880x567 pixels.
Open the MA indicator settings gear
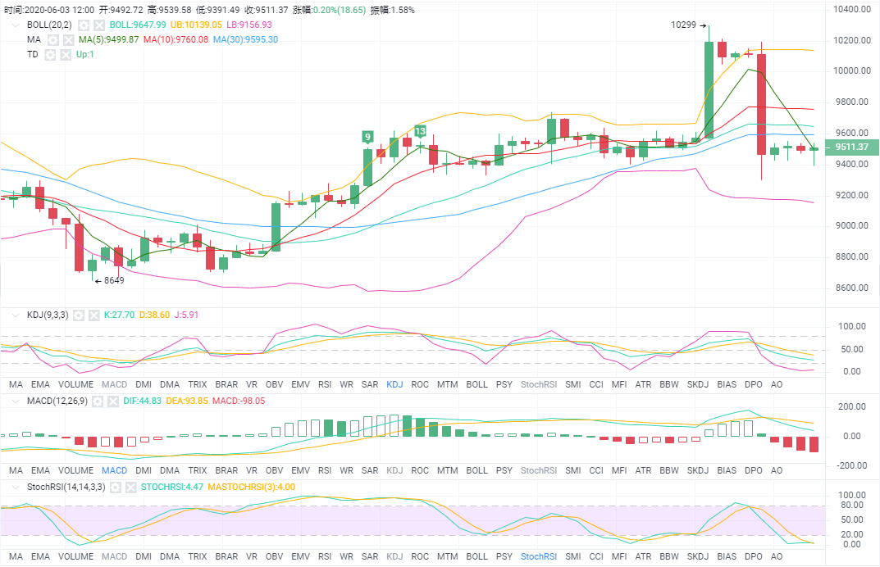pyautogui.click(x=53, y=39)
